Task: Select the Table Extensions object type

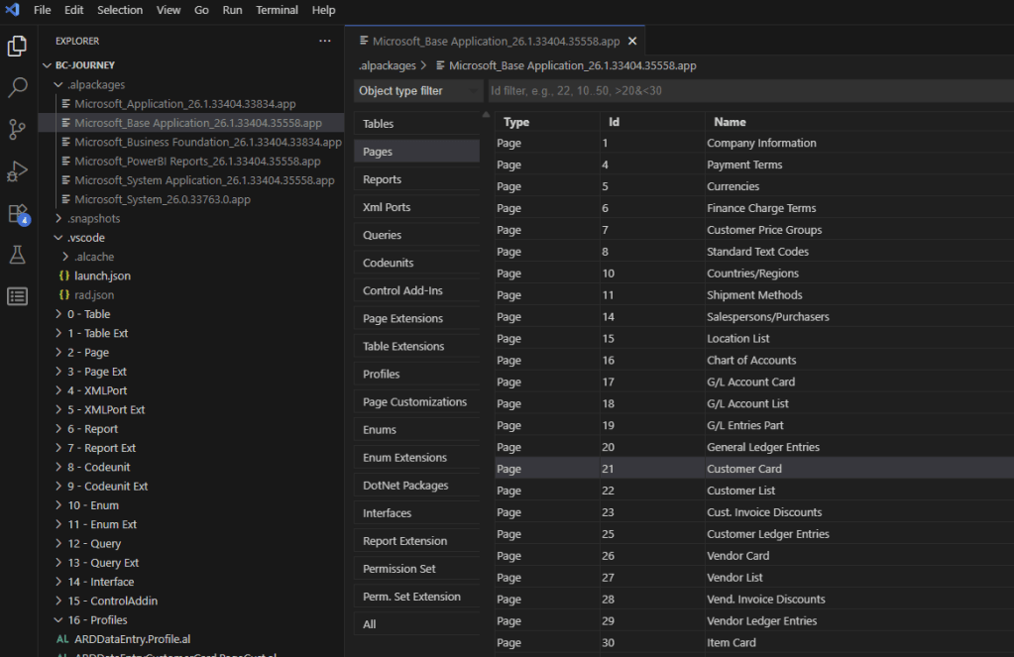Action: point(403,346)
